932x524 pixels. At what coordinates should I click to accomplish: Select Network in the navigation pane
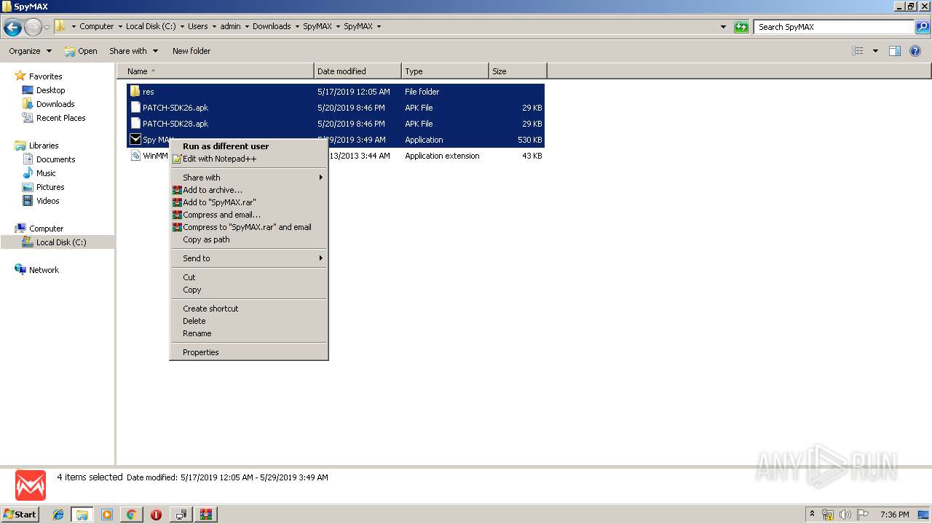coord(36,270)
